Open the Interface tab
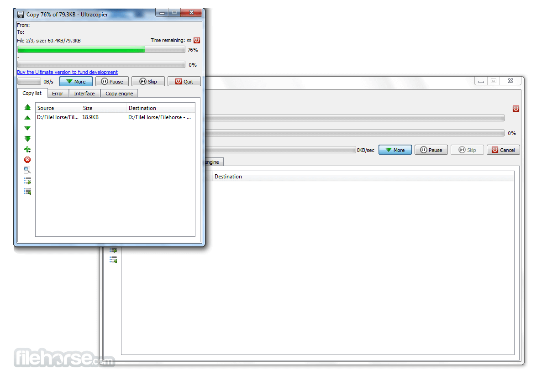This screenshot has height=381, width=547. pyautogui.click(x=84, y=94)
